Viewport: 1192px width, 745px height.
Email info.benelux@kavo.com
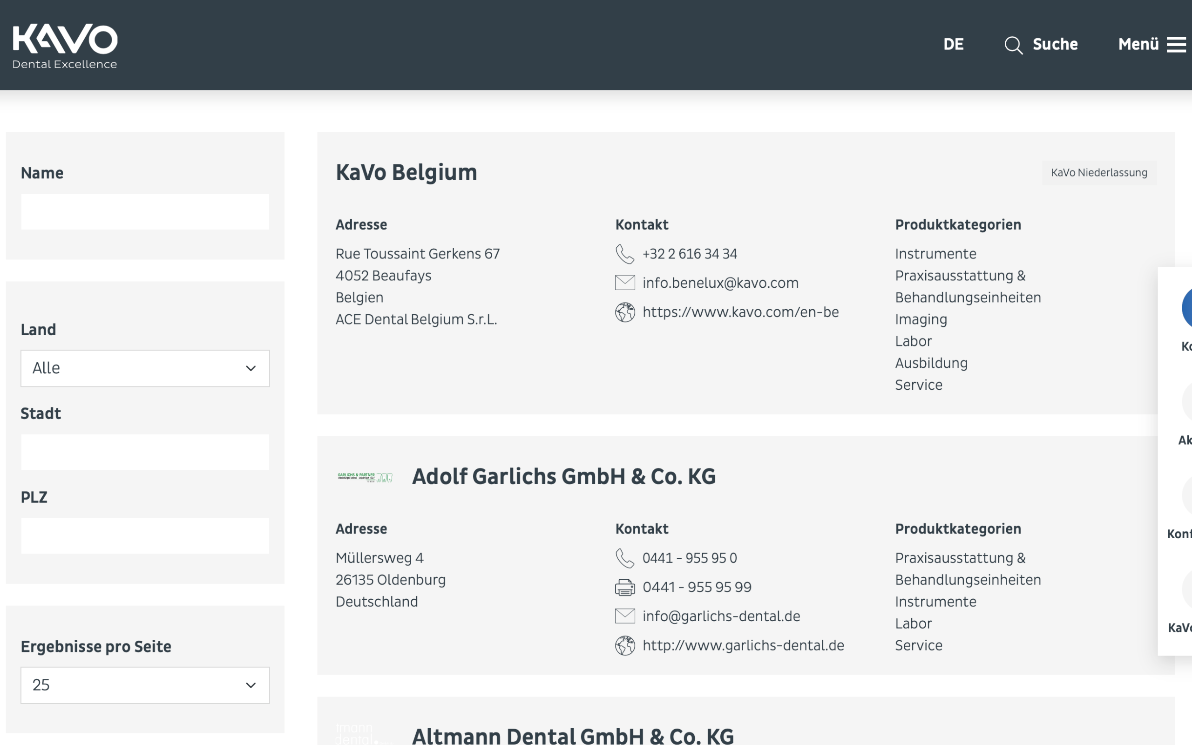(720, 283)
